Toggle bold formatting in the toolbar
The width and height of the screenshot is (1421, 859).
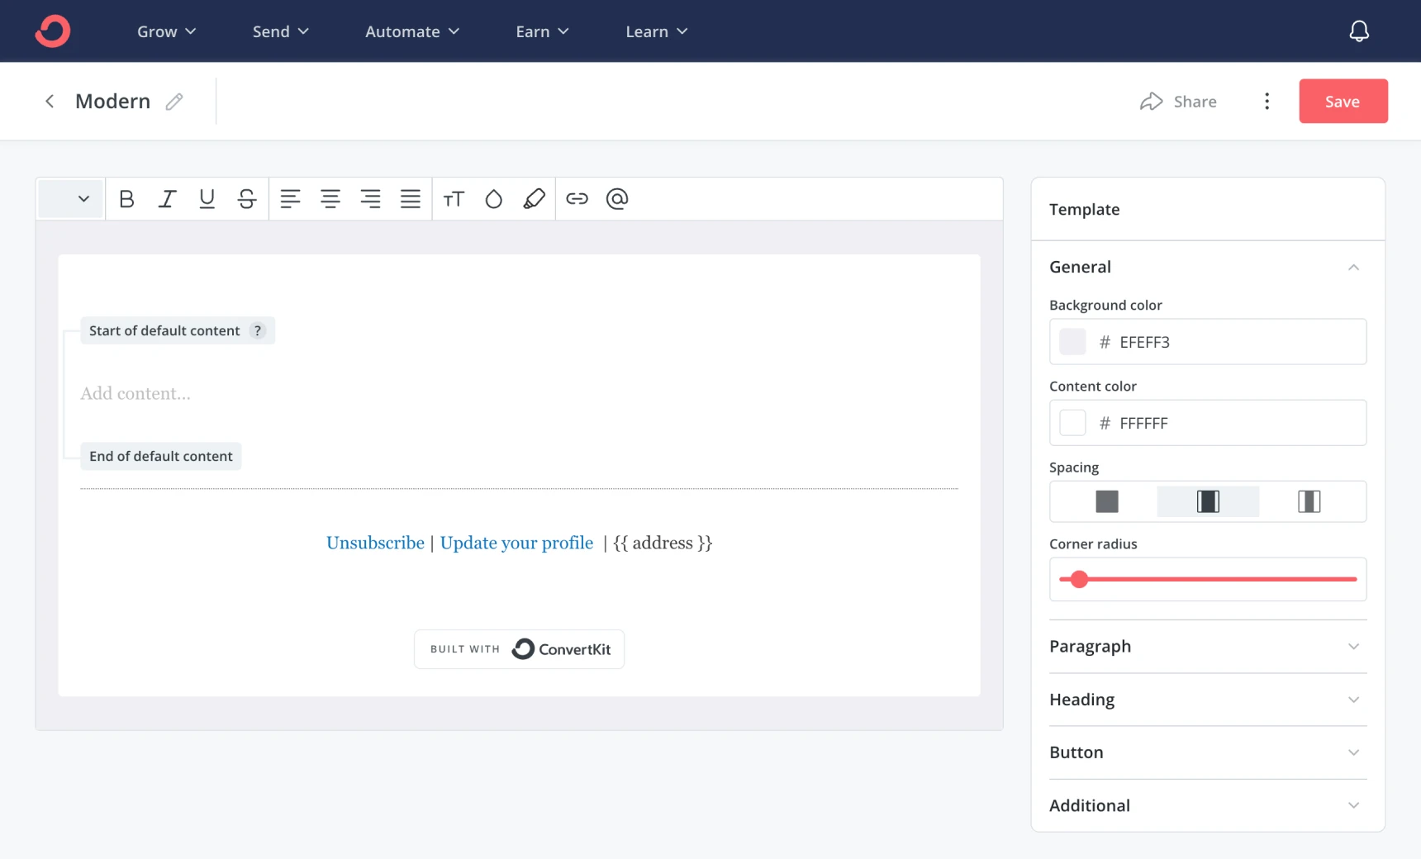pos(126,199)
